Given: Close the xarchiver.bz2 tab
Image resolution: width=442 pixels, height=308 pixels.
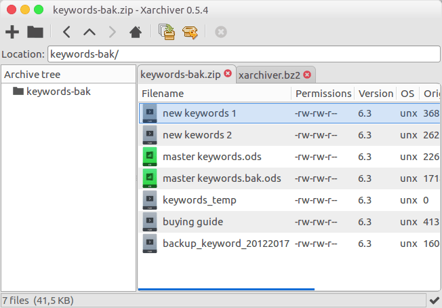Looking at the screenshot, I should (307, 75).
